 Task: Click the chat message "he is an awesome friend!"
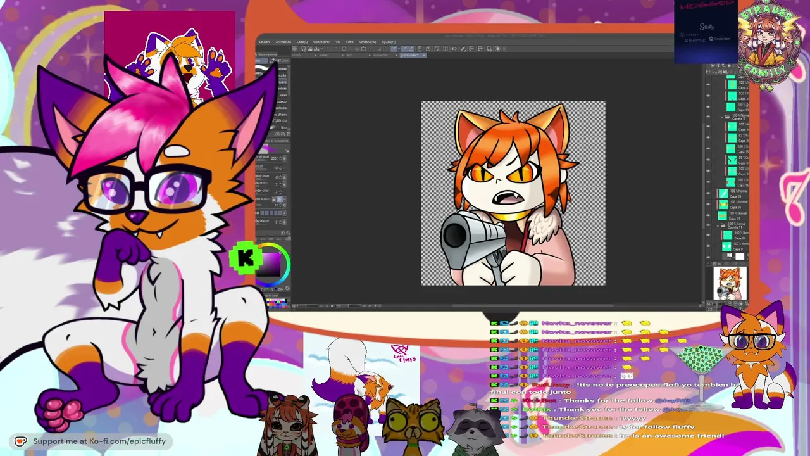tap(670, 436)
